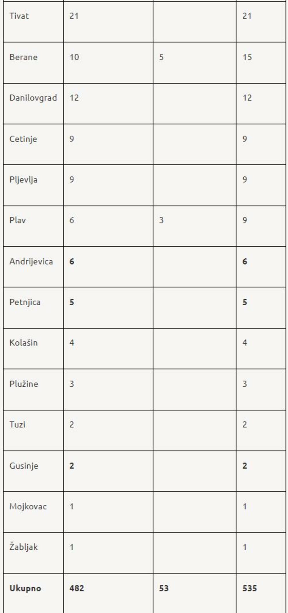
Task: Select the Danilovgrad cell
Action: pos(33,98)
